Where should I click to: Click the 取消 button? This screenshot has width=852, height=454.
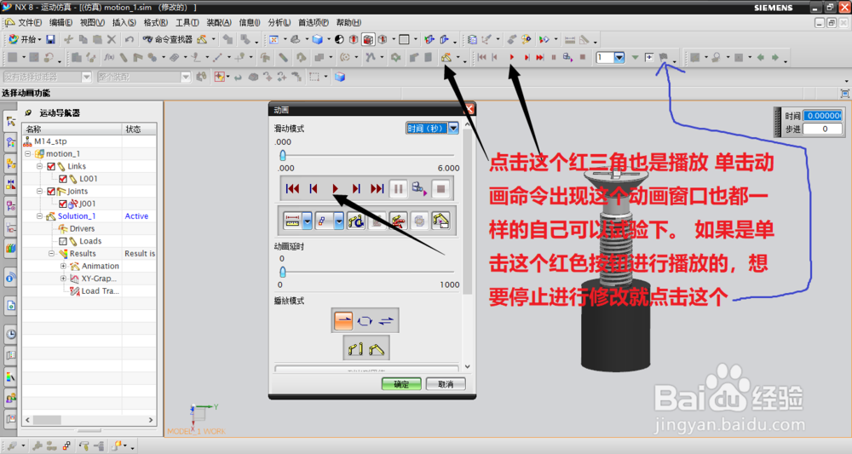coord(445,384)
